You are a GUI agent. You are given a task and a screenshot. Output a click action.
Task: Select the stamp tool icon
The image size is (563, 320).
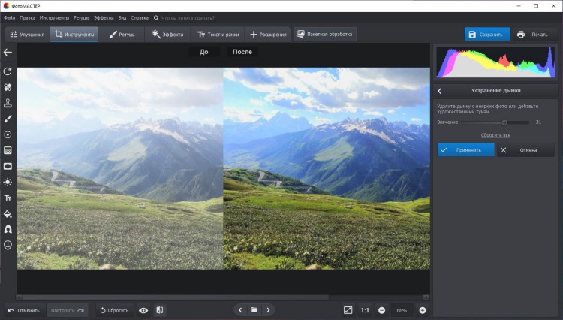click(x=8, y=103)
